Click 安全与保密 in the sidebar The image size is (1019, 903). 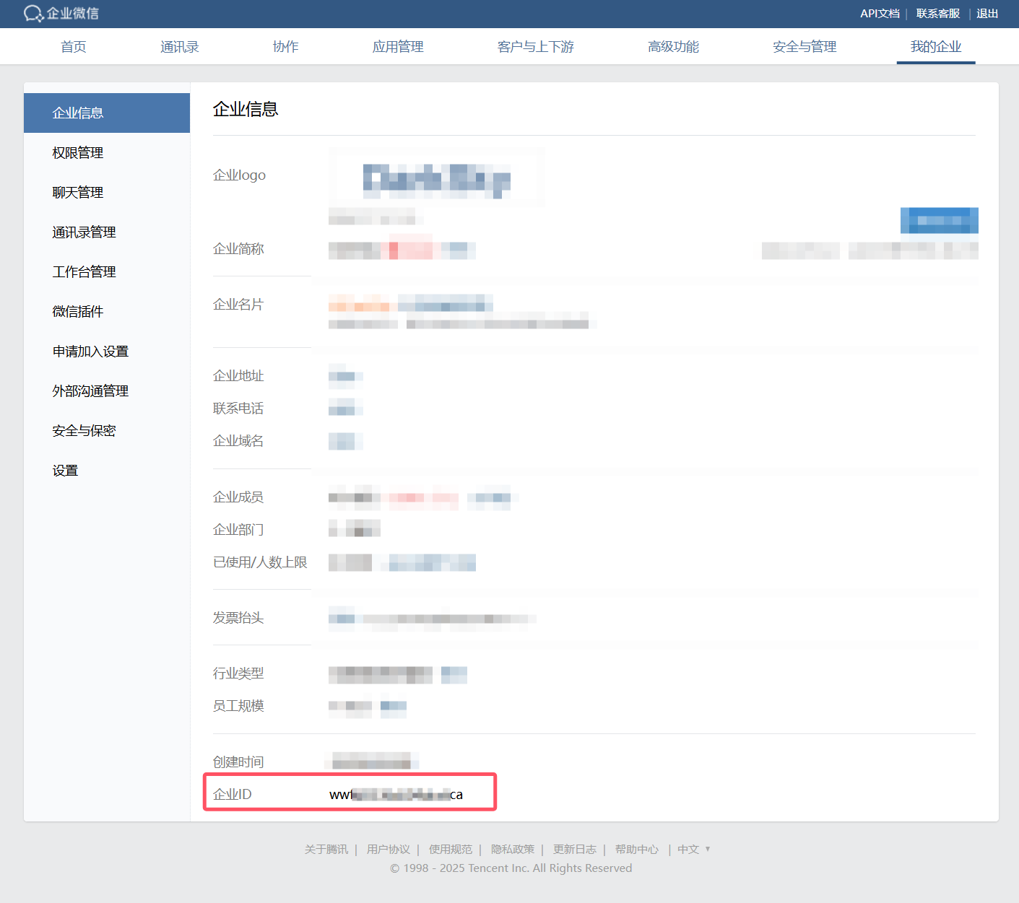pyautogui.click(x=84, y=431)
